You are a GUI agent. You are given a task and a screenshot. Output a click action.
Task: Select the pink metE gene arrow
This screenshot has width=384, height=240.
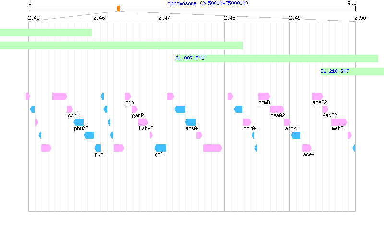[x=339, y=122]
